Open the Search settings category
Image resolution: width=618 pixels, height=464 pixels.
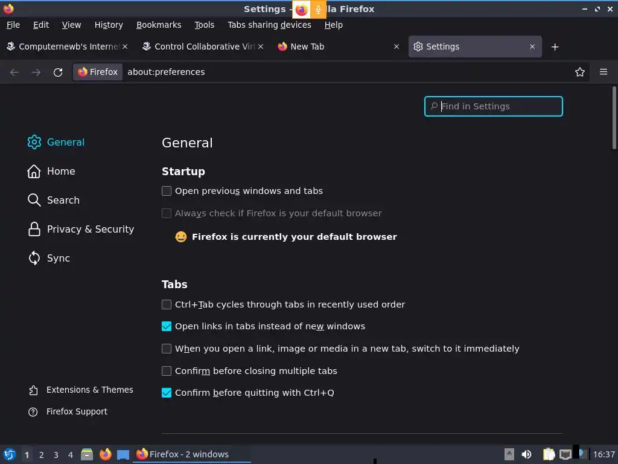[54, 200]
